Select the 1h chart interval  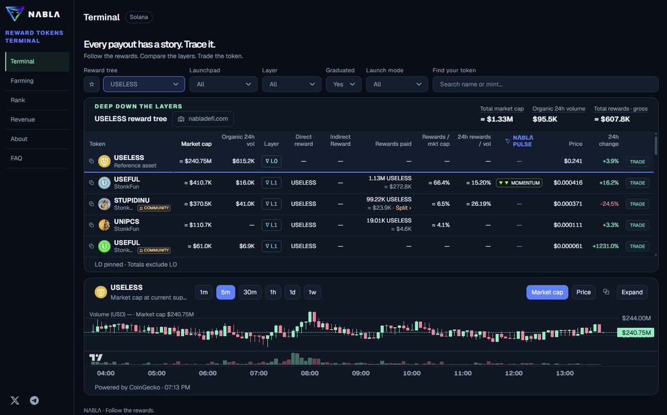273,292
